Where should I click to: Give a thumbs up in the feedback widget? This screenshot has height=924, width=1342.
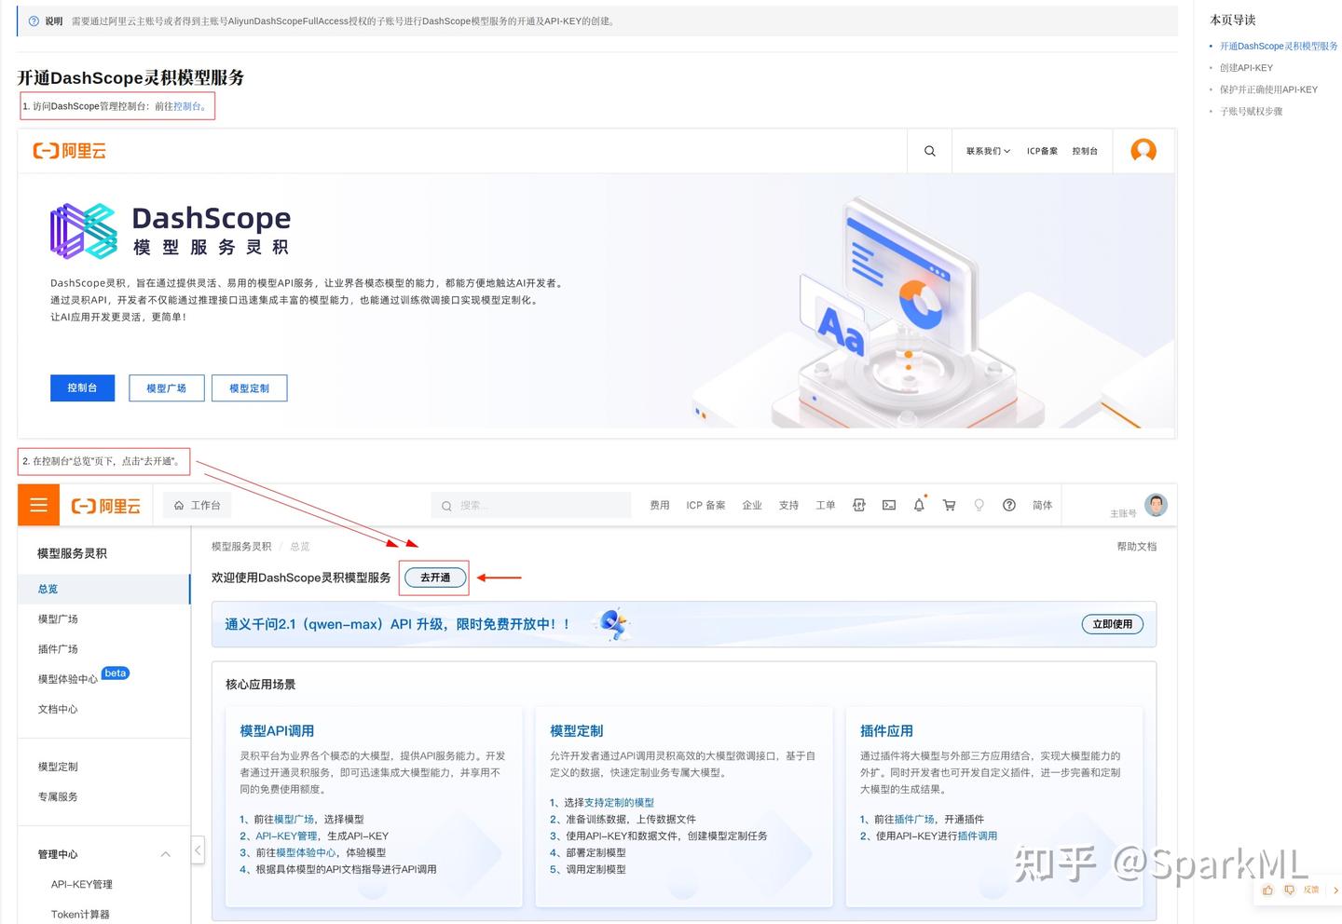[1267, 890]
